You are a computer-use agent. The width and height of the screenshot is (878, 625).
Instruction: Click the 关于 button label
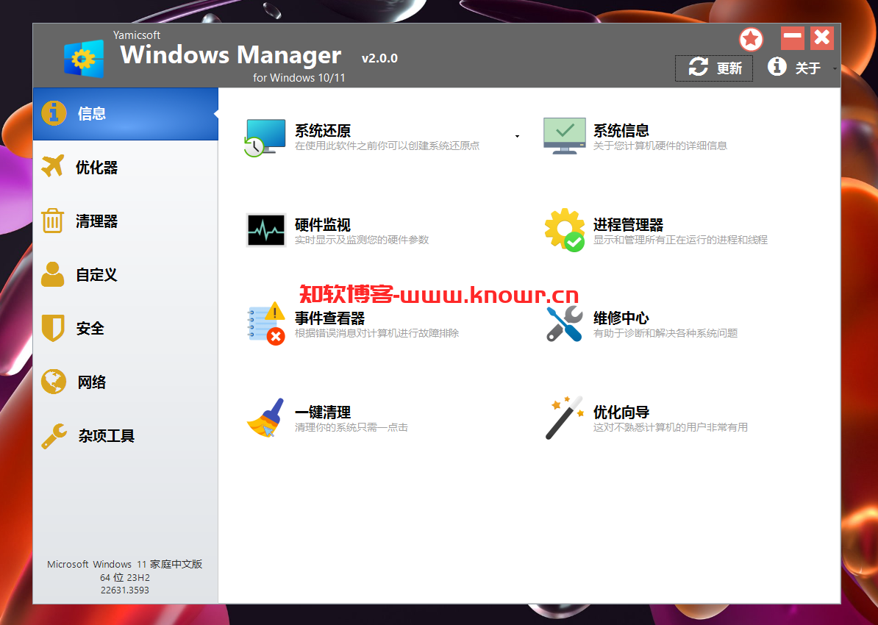point(807,68)
